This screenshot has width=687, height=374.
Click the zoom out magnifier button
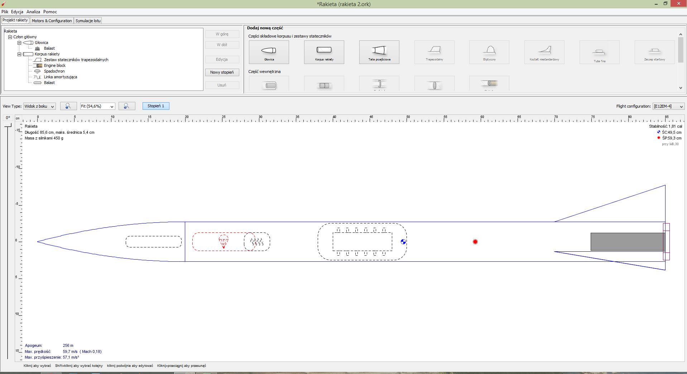point(68,106)
